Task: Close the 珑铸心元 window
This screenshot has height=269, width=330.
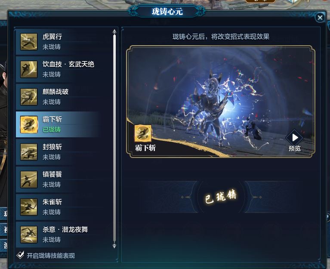Action: click(x=320, y=18)
